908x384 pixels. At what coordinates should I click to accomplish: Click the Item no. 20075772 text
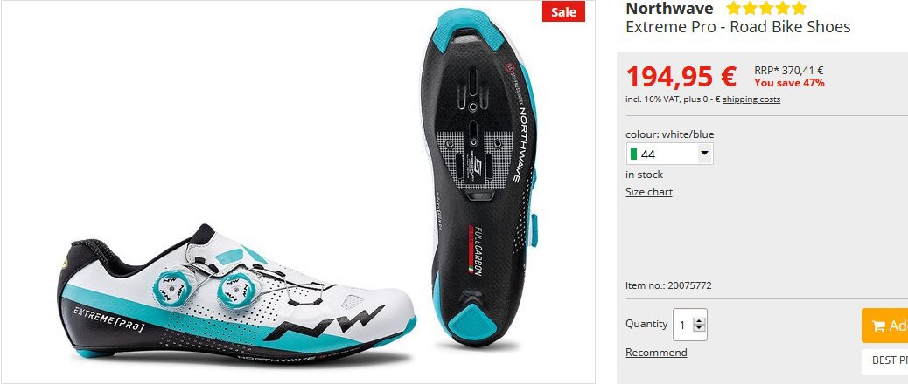coord(668,285)
